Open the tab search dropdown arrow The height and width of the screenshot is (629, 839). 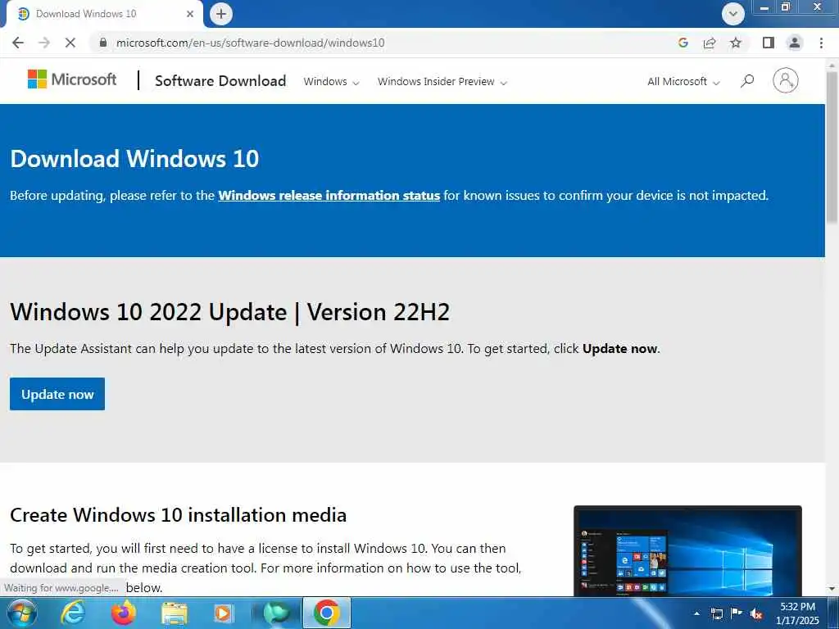tap(733, 14)
